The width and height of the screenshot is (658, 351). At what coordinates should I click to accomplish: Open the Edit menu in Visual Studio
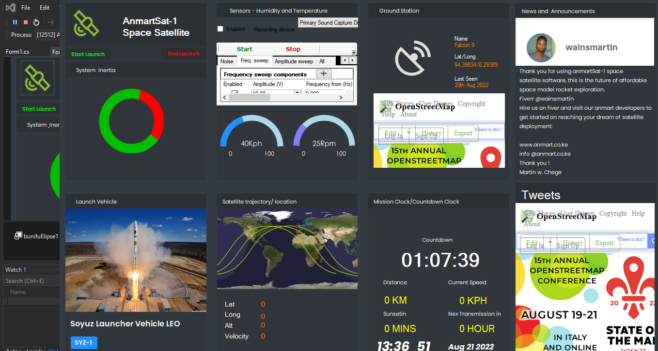click(45, 8)
